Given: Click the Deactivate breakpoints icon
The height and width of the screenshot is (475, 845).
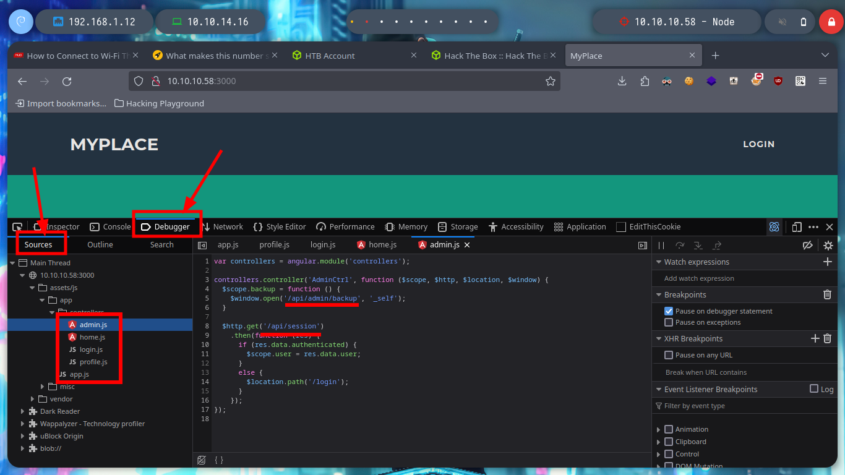Looking at the screenshot, I should [x=807, y=246].
